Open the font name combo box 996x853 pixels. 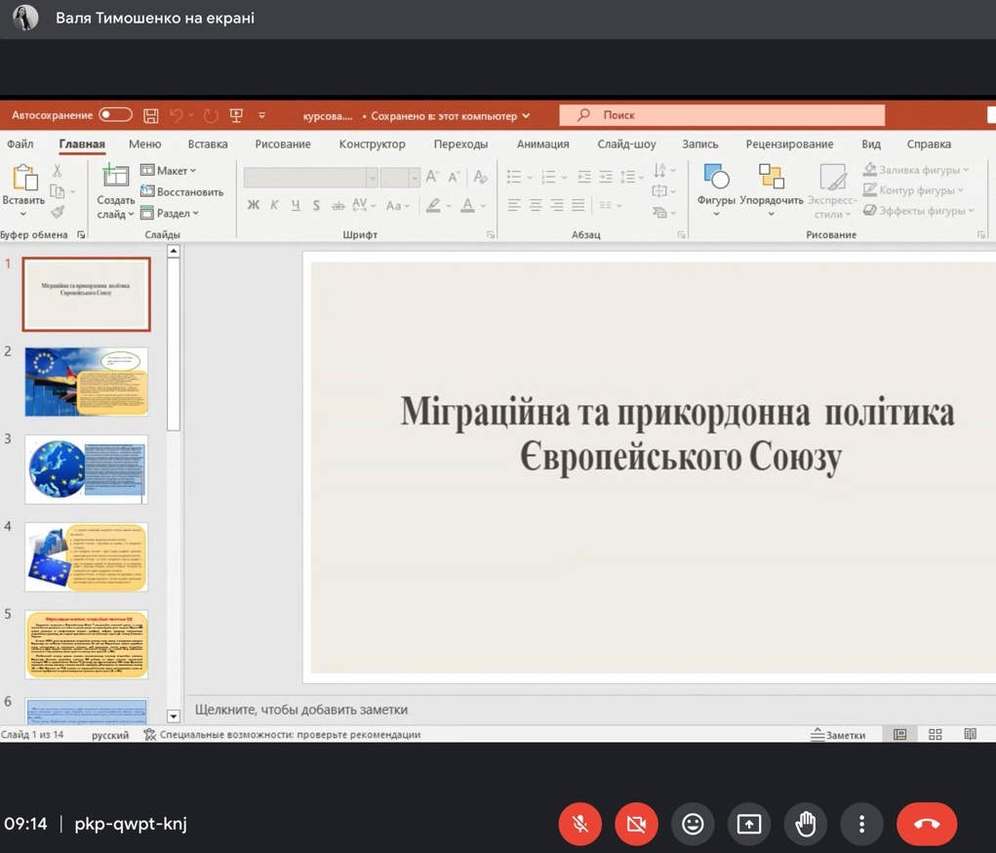point(310,178)
